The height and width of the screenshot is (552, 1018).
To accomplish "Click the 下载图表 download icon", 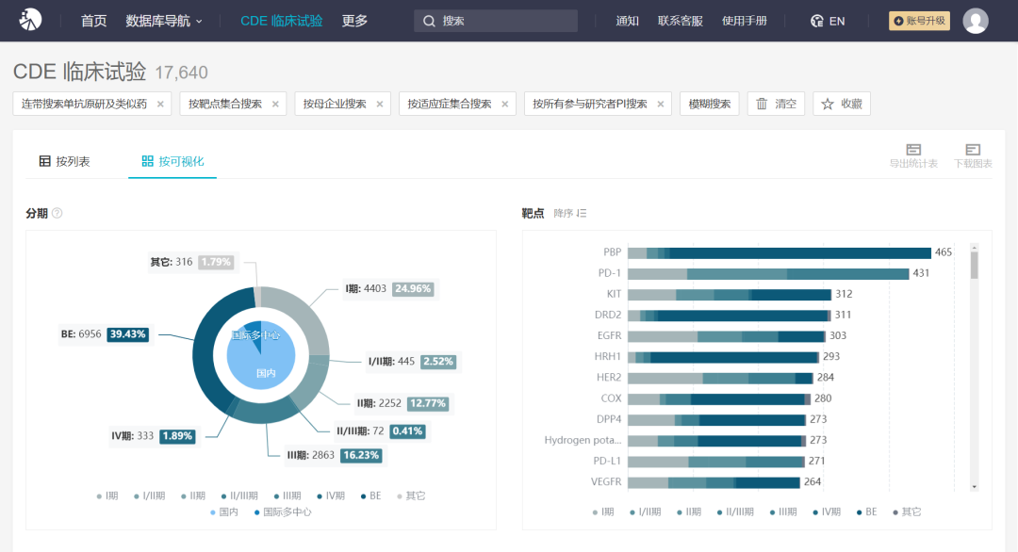I will point(973,150).
